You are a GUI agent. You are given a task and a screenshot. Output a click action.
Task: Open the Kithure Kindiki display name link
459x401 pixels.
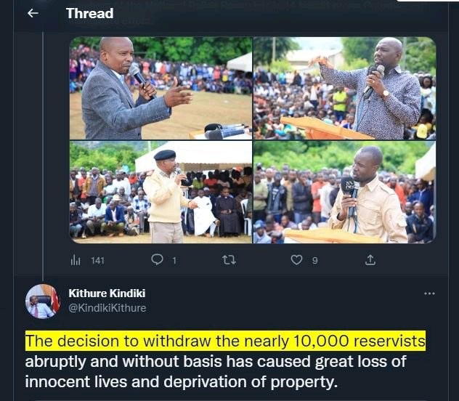pos(107,293)
